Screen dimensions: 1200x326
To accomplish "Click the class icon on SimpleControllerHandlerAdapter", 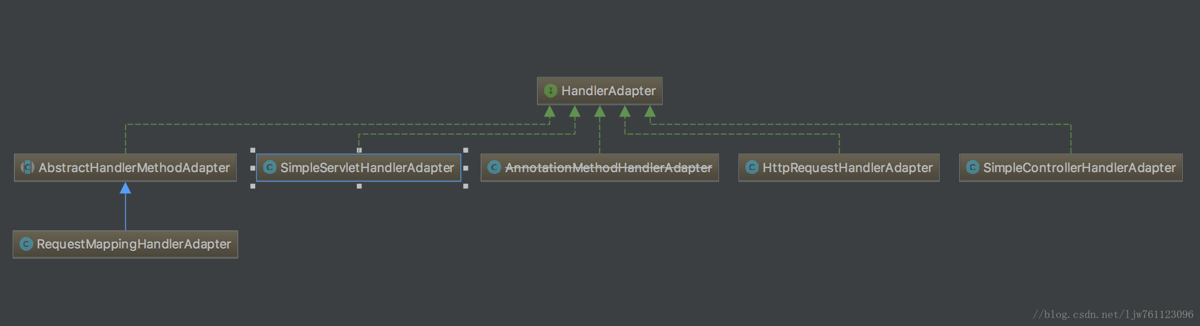I will 972,168.
